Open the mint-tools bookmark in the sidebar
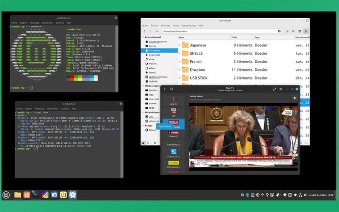 coord(154,99)
